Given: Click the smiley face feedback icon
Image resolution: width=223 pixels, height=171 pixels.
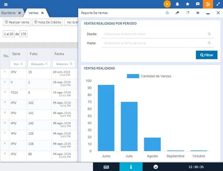Looking at the screenshot, I should click(156, 167).
